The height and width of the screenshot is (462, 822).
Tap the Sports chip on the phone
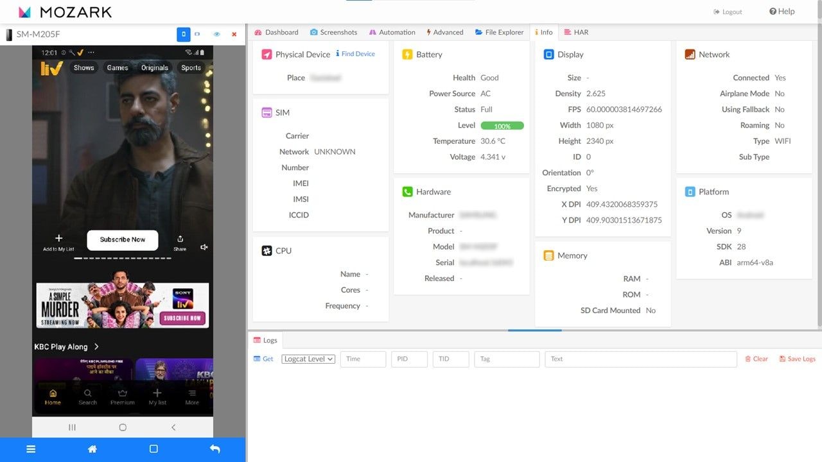191,67
